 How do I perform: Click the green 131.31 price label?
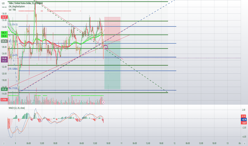coord(4,36)
